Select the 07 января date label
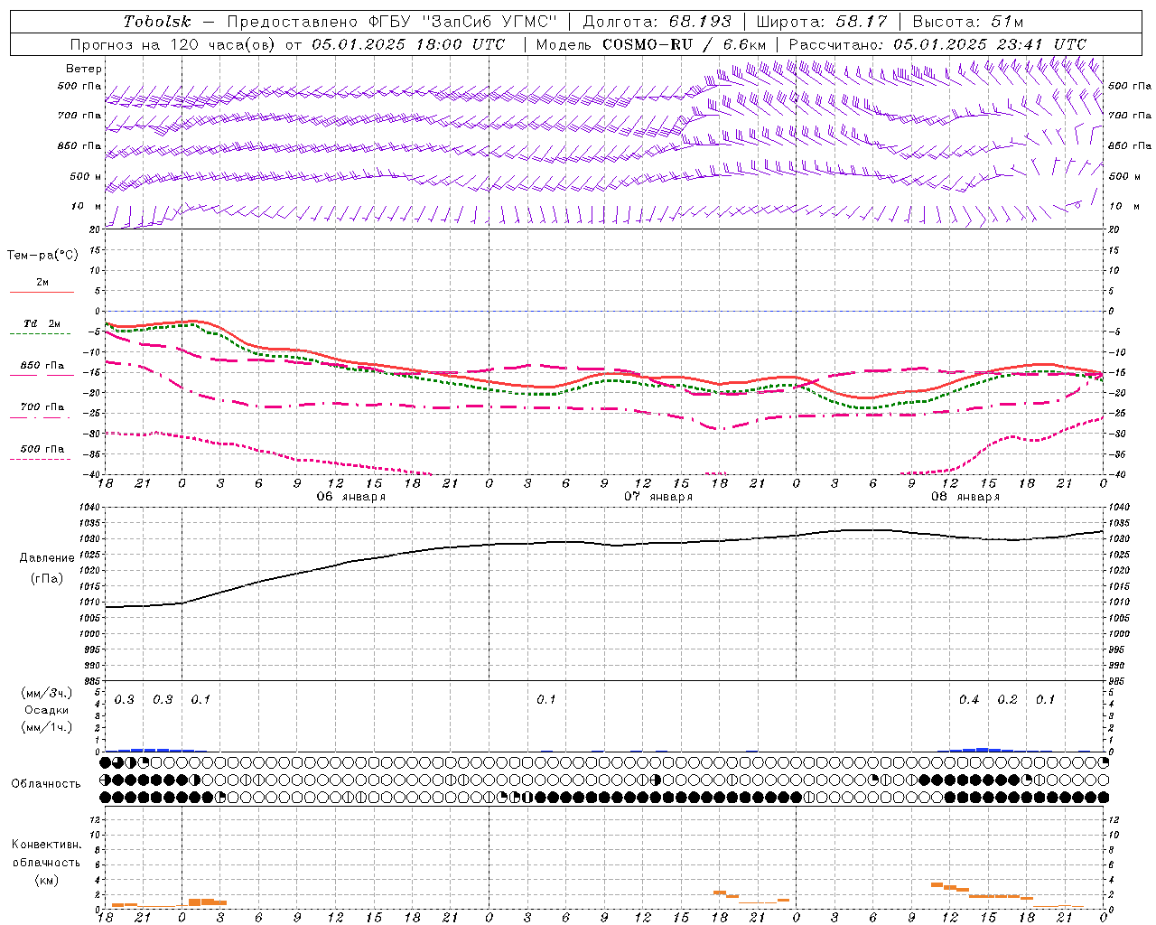Screen dimensions: 1156x925 pyautogui.click(x=658, y=497)
